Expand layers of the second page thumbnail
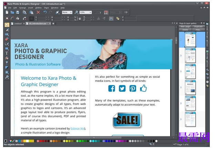The height and width of the screenshot is (148, 216). [181, 55]
